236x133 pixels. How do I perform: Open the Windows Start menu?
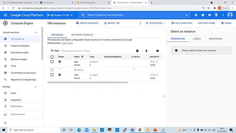click(x=4, y=130)
